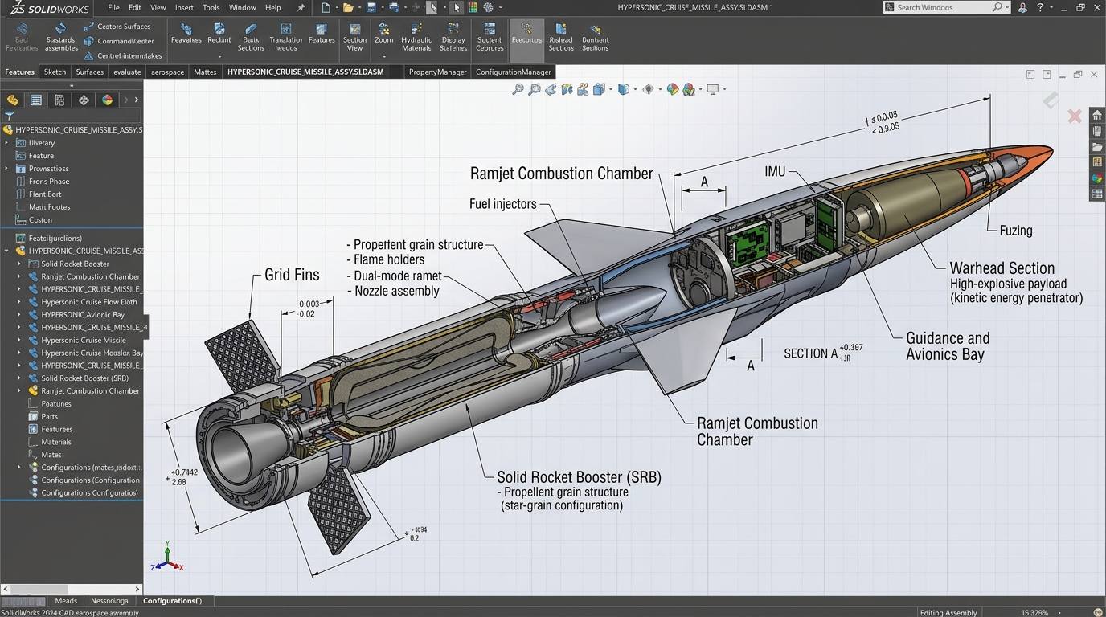The image size is (1106, 617).
Task: Click the Zoom to Area icon in viewport
Action: tap(534, 89)
